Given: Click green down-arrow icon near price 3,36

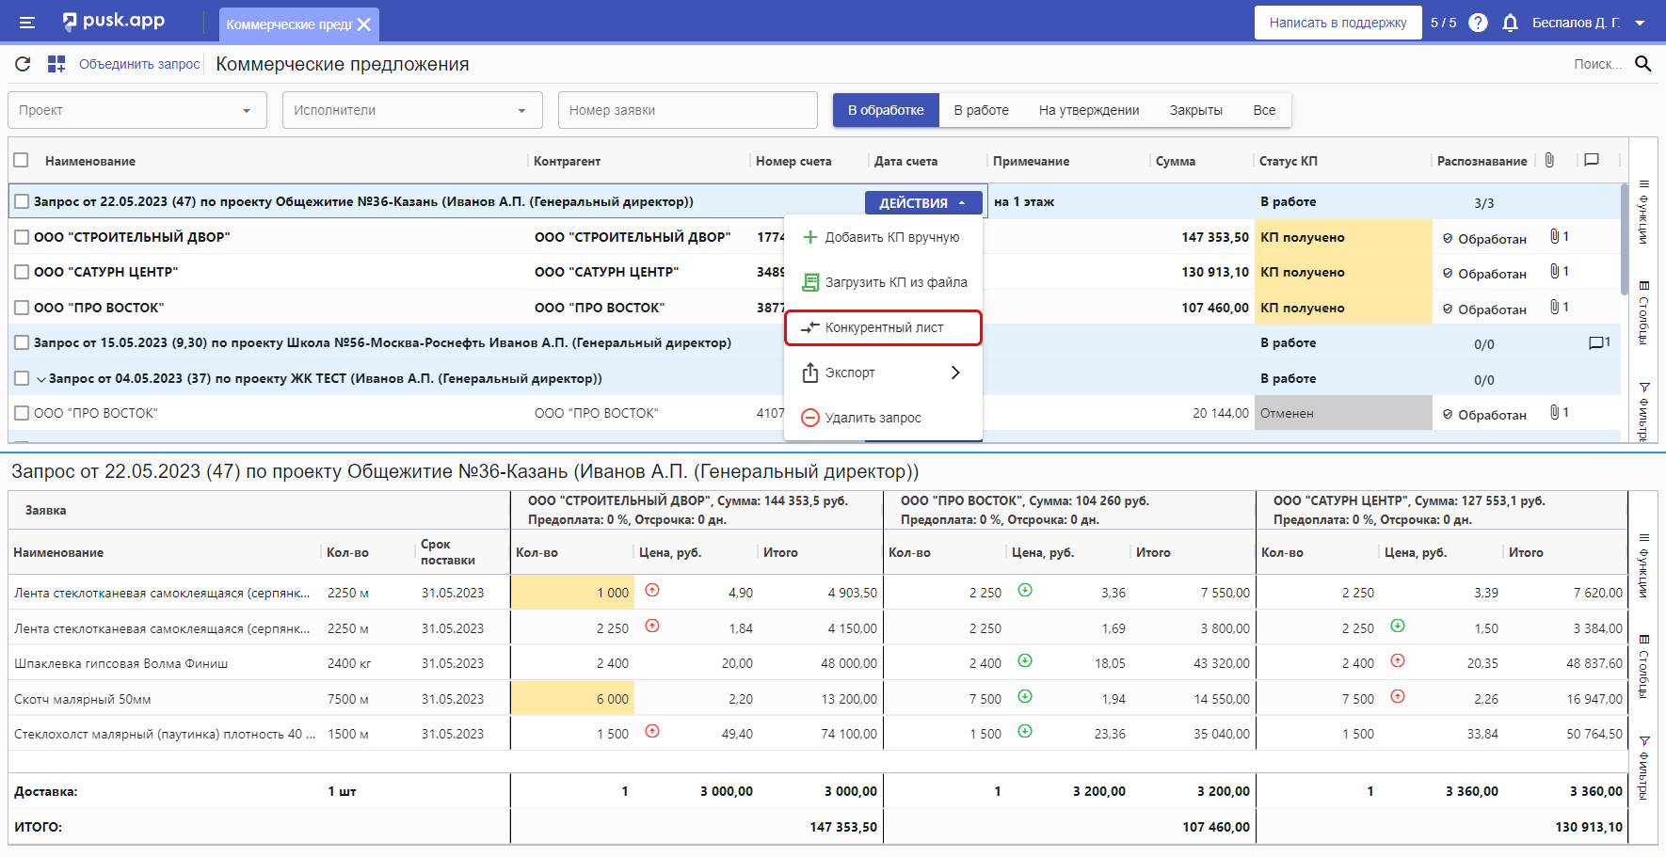Looking at the screenshot, I should (x=1025, y=591).
